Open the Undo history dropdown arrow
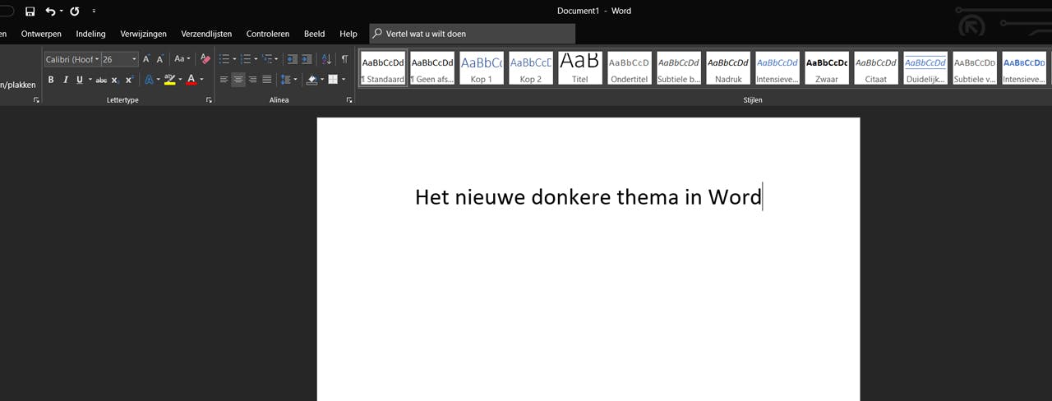This screenshot has height=401, width=1052. tap(62, 12)
